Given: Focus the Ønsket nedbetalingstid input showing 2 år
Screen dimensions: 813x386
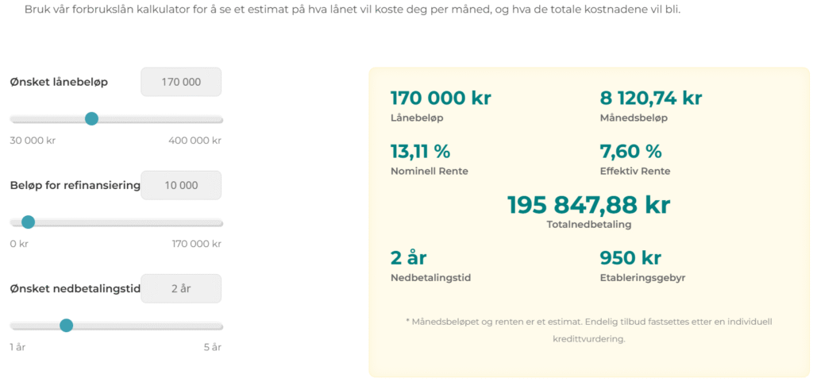Looking at the screenshot, I should coord(181,288).
